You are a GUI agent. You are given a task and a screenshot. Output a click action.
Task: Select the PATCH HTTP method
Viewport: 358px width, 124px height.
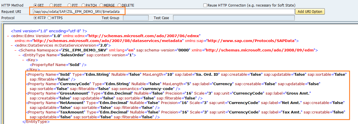pyautogui.click(x=83, y=5)
